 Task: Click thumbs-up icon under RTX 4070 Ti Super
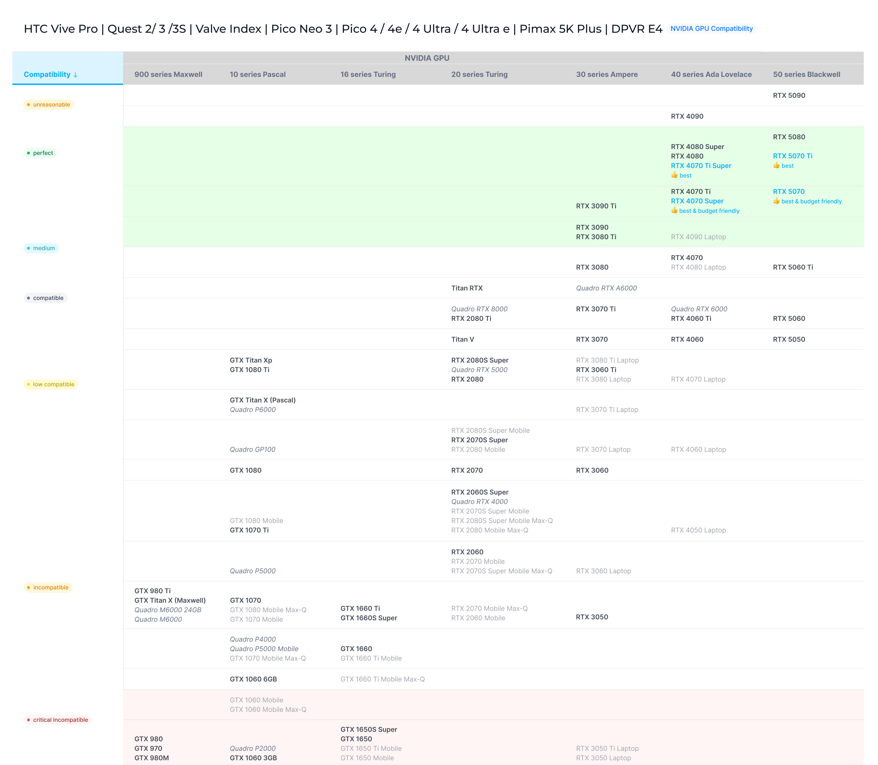(x=675, y=175)
